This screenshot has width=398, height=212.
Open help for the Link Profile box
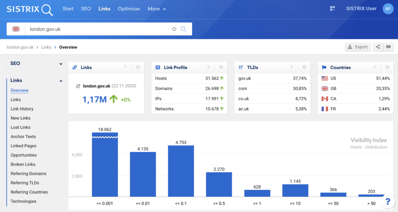(208, 67)
